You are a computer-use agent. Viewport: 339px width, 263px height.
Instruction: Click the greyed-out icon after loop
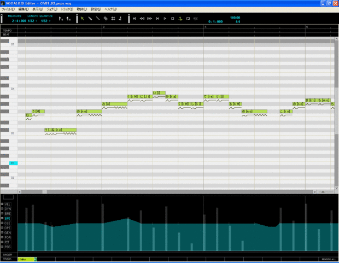196,19
